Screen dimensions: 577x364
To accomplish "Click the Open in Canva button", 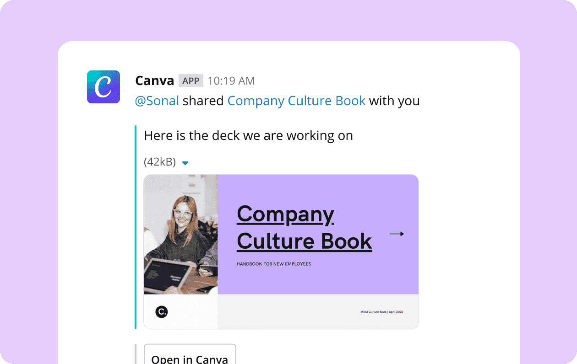I will 190,358.
